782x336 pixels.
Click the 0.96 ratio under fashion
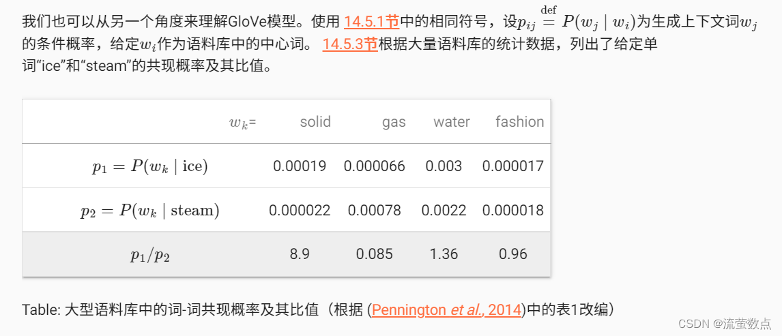click(x=513, y=254)
